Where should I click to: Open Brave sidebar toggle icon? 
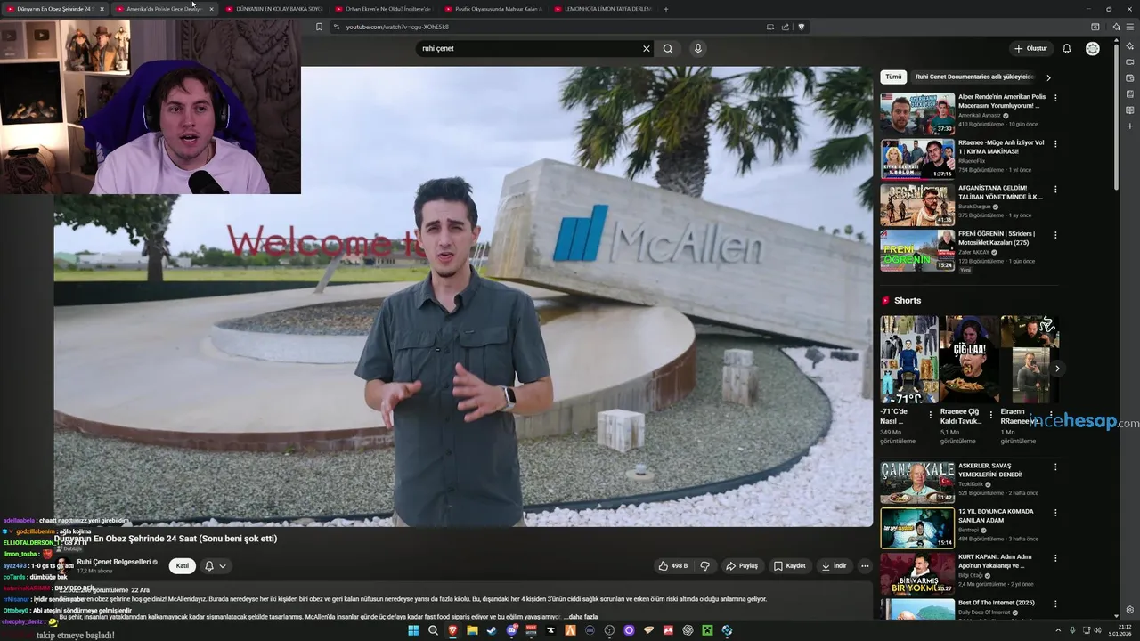pyautogui.click(x=1095, y=27)
